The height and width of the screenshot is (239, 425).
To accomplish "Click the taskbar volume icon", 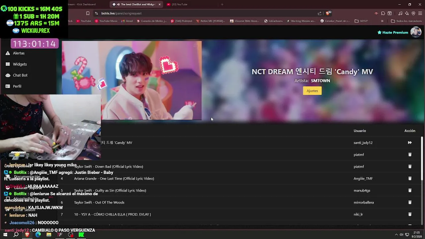I will coord(401,235).
